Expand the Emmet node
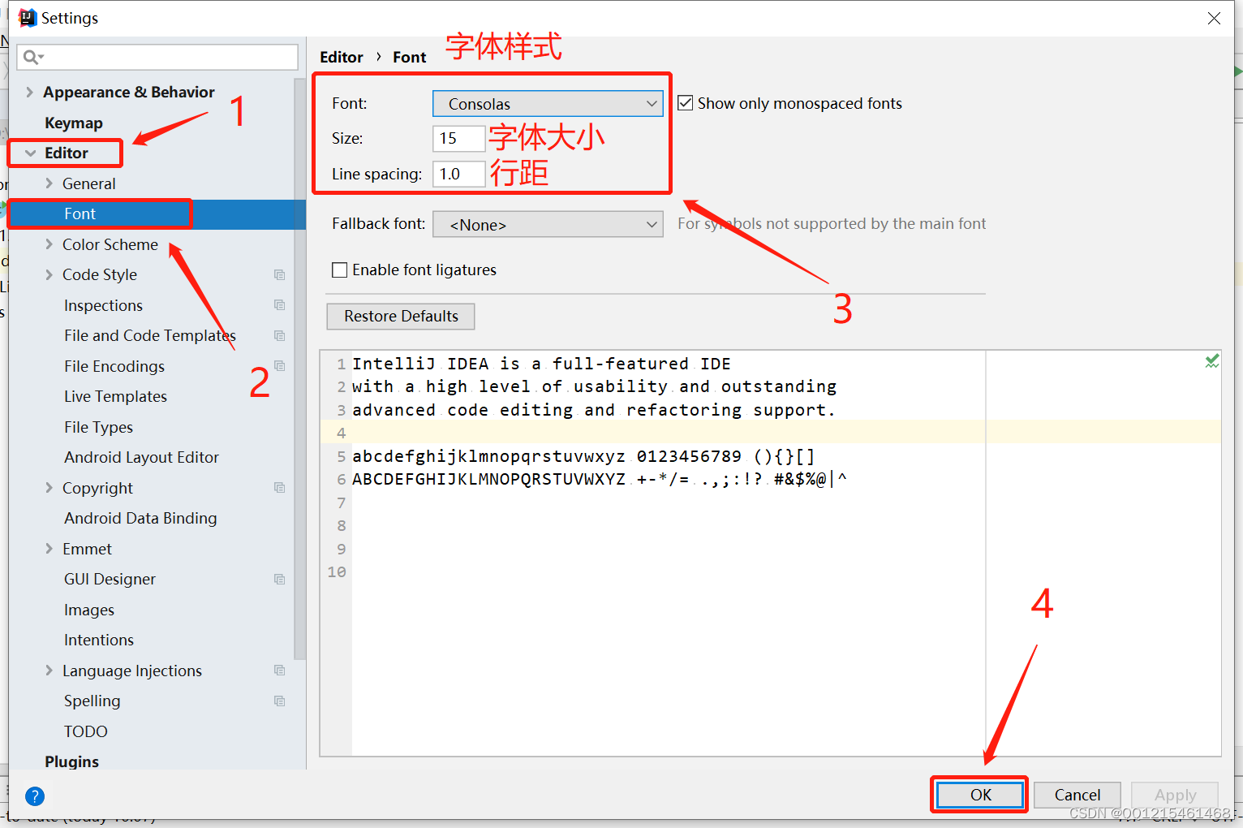1243x828 pixels. click(x=49, y=549)
